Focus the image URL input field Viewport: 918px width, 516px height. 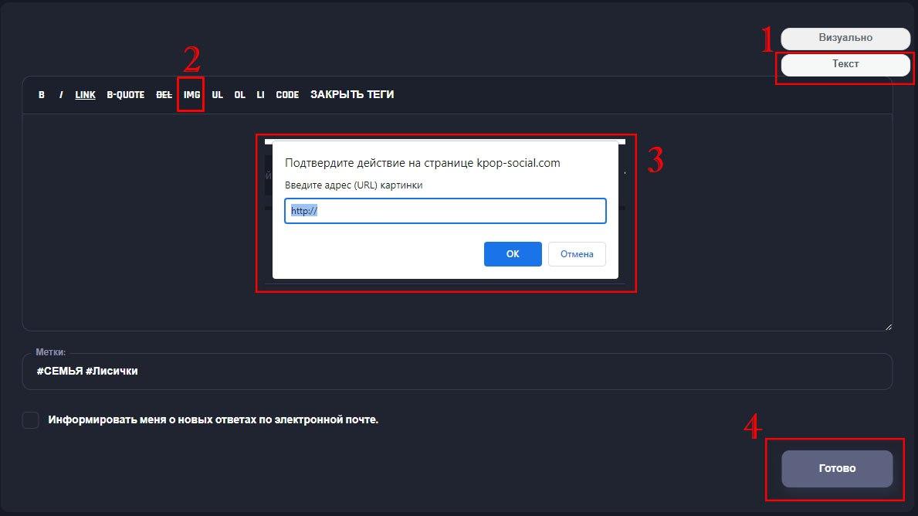445,211
